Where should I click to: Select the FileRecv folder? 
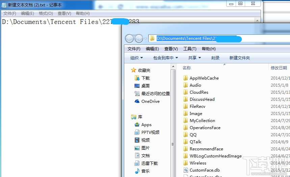pos(197,107)
